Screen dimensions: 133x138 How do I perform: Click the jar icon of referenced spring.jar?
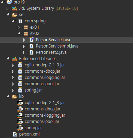(20, 90)
